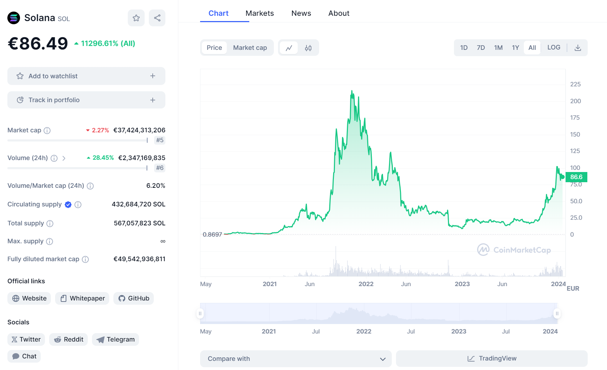
Task: Select the All time range
Action: click(532, 48)
